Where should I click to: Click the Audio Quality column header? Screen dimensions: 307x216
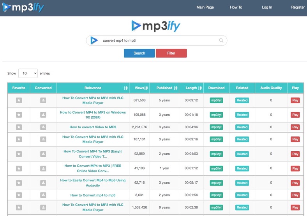tap(271, 88)
